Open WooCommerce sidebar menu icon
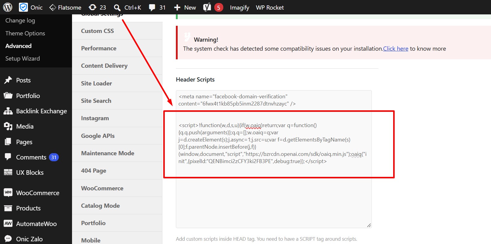 (x=8, y=193)
